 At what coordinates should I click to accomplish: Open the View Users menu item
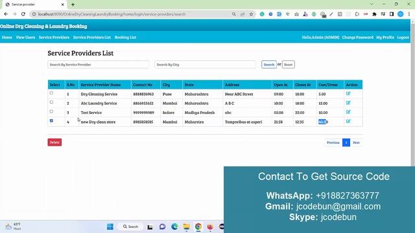(25, 38)
